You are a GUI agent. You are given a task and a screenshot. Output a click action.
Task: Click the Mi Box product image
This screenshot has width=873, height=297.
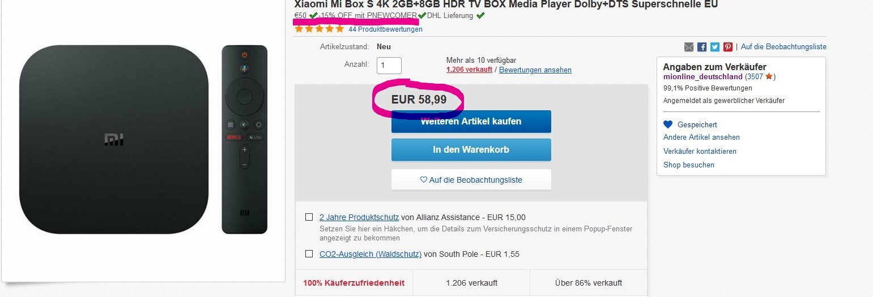[x=143, y=140]
